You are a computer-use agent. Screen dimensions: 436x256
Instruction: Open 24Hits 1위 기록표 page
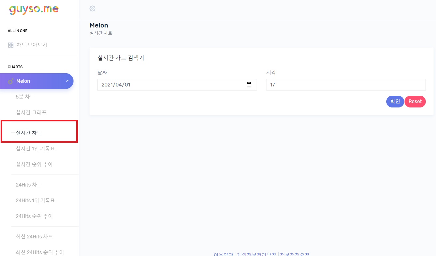coord(35,200)
